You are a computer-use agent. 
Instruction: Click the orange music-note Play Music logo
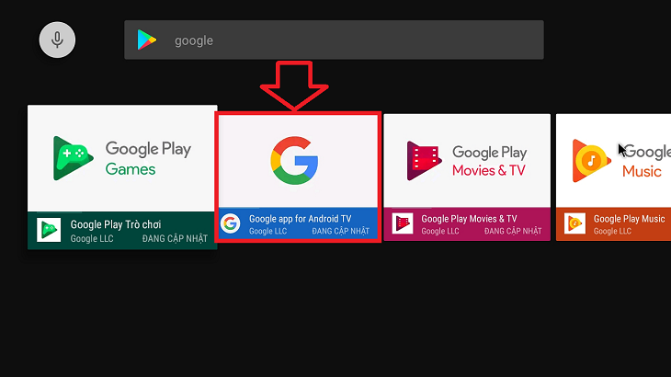tap(591, 161)
